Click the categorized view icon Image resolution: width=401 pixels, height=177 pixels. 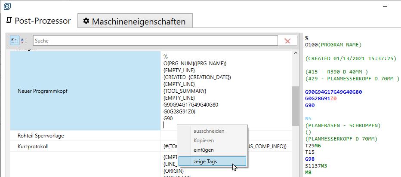15,41
